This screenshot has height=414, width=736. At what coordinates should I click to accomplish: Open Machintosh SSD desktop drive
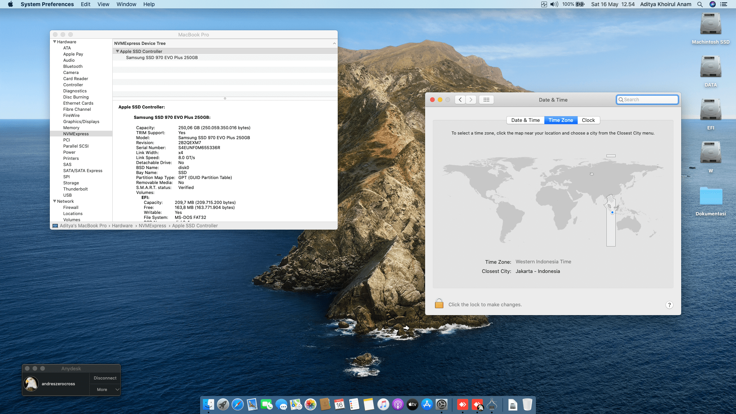pos(711,28)
